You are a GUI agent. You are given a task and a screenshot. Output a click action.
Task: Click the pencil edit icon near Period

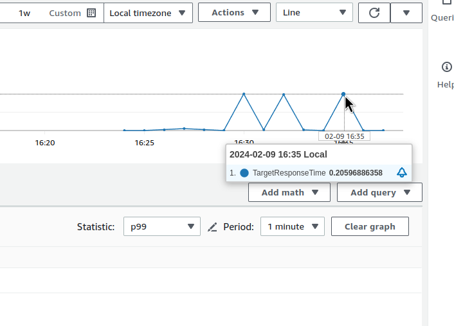pos(213,227)
